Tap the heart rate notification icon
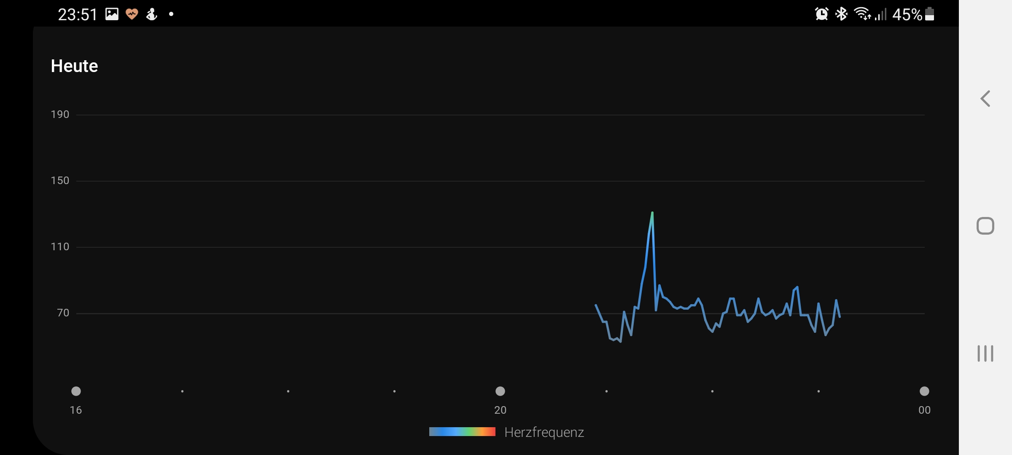 click(132, 14)
